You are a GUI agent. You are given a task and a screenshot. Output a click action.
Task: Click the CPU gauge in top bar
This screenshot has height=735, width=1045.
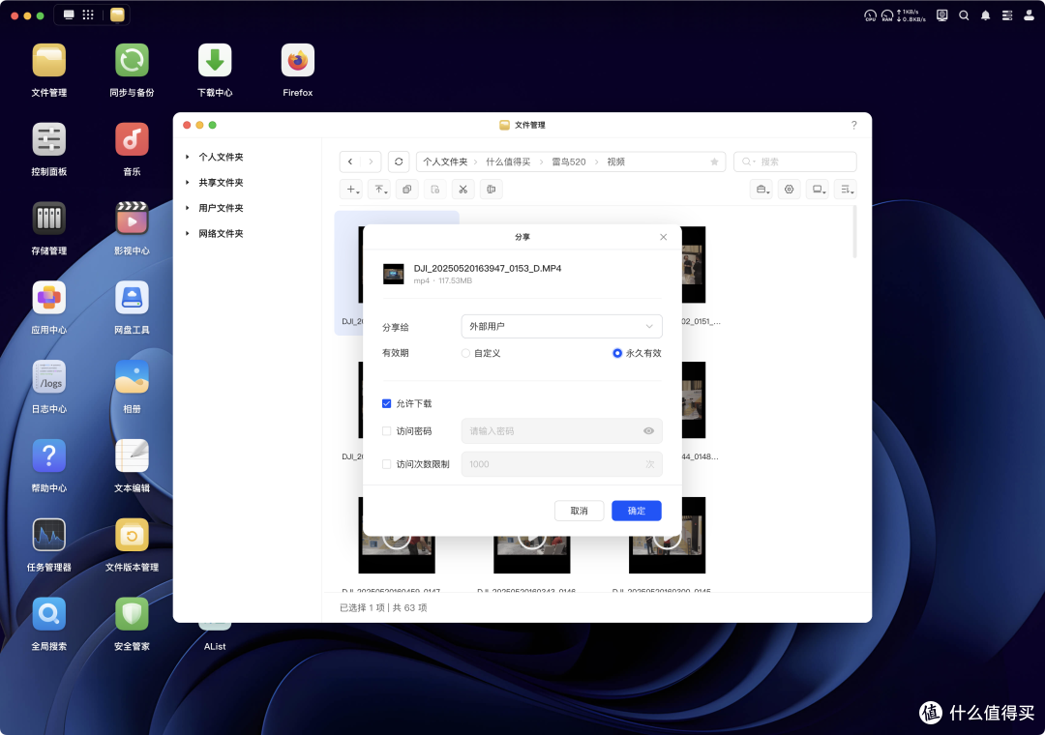(871, 15)
